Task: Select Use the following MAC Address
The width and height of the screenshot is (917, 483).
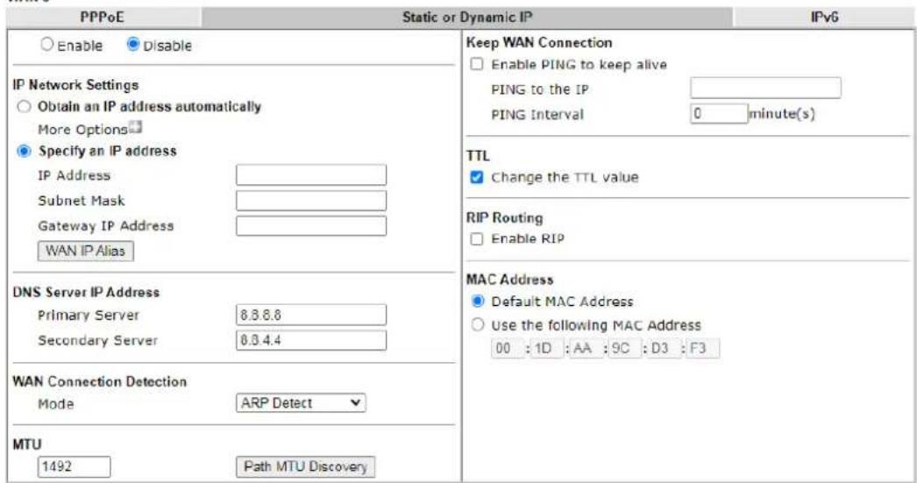Action: [x=478, y=324]
